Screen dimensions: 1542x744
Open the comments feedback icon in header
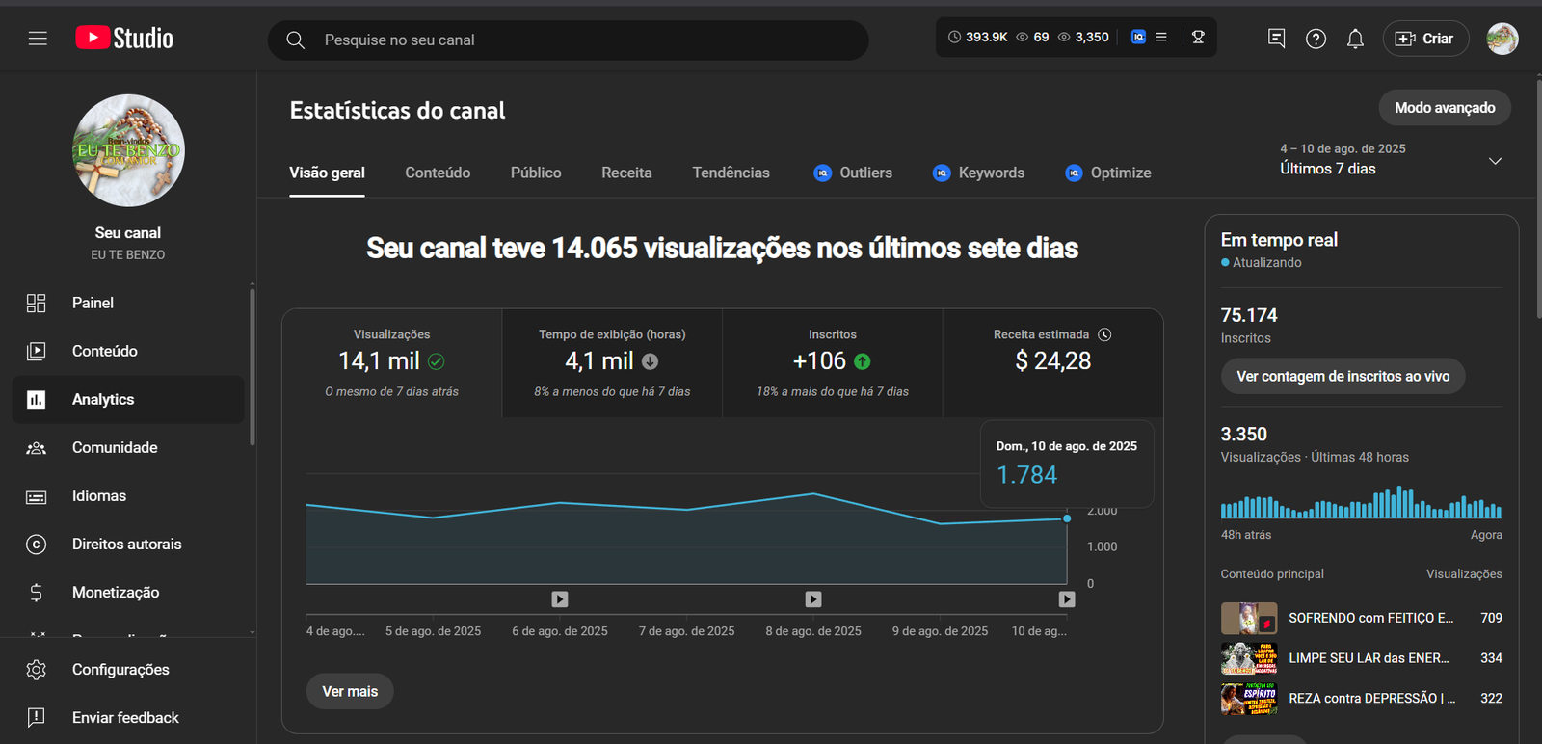pos(1277,39)
